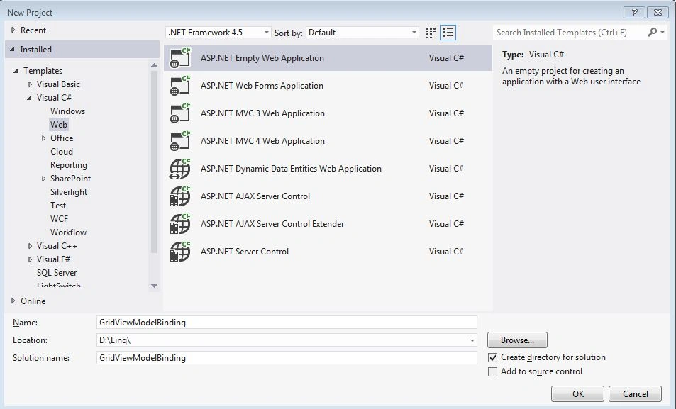
Task: Select the WCF template category
Action: (x=59, y=219)
